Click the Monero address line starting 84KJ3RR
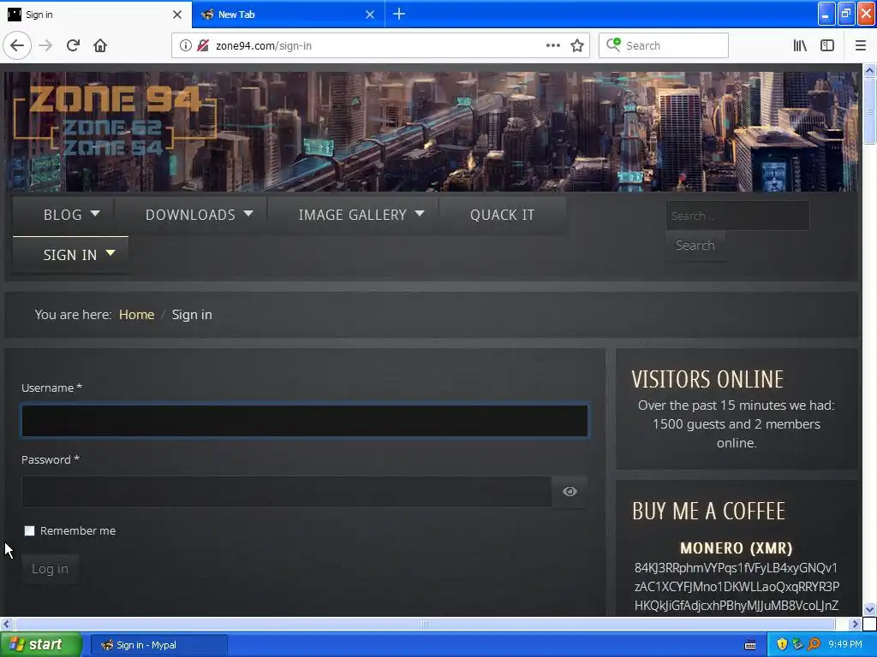The width and height of the screenshot is (877, 657). coord(736,568)
